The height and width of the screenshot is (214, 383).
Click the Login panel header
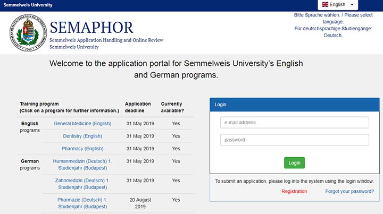tap(294, 105)
